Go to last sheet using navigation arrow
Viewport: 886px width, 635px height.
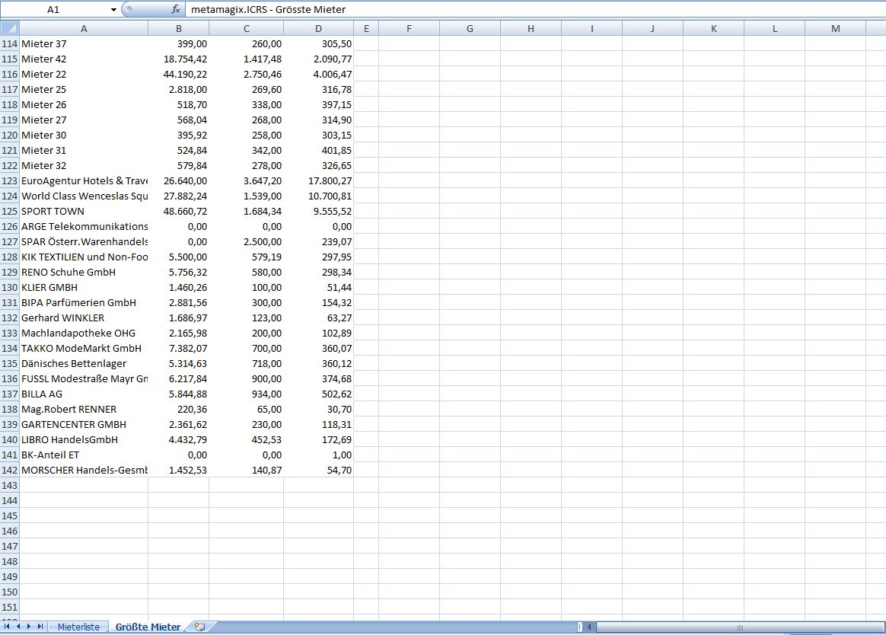coord(40,627)
